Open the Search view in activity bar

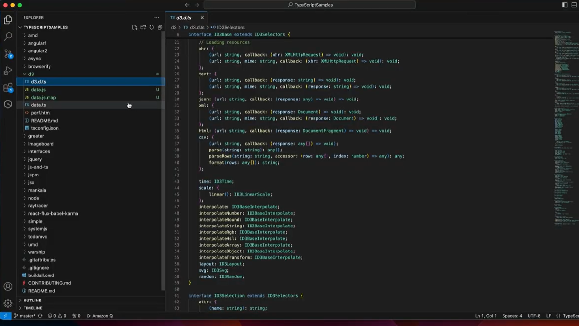[x=8, y=36]
